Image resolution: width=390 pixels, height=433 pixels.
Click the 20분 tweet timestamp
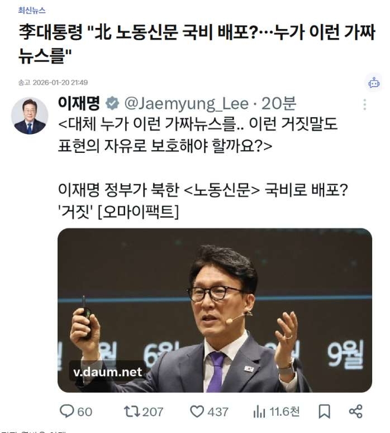279,104
